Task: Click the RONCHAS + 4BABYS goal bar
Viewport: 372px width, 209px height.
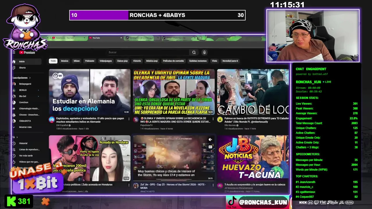Action: pyautogui.click(x=157, y=15)
